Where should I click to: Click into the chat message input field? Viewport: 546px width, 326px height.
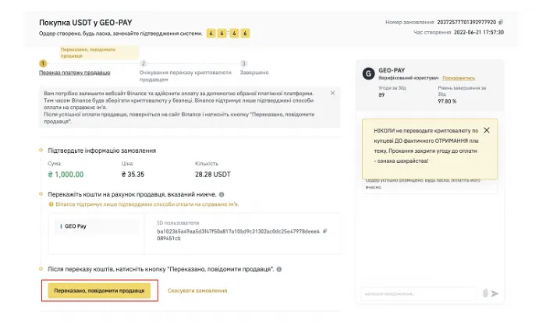click(419, 293)
